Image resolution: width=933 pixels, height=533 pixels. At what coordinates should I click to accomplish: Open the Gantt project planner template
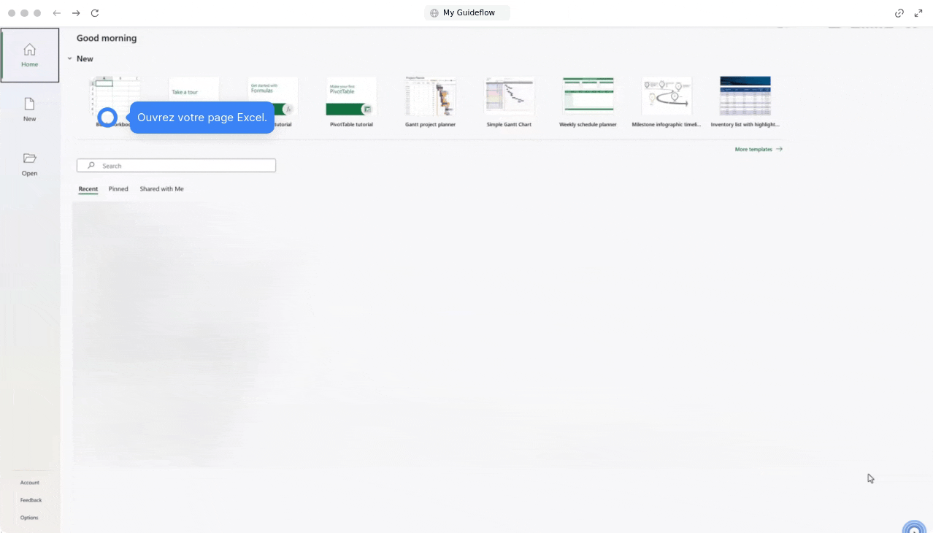click(430, 96)
